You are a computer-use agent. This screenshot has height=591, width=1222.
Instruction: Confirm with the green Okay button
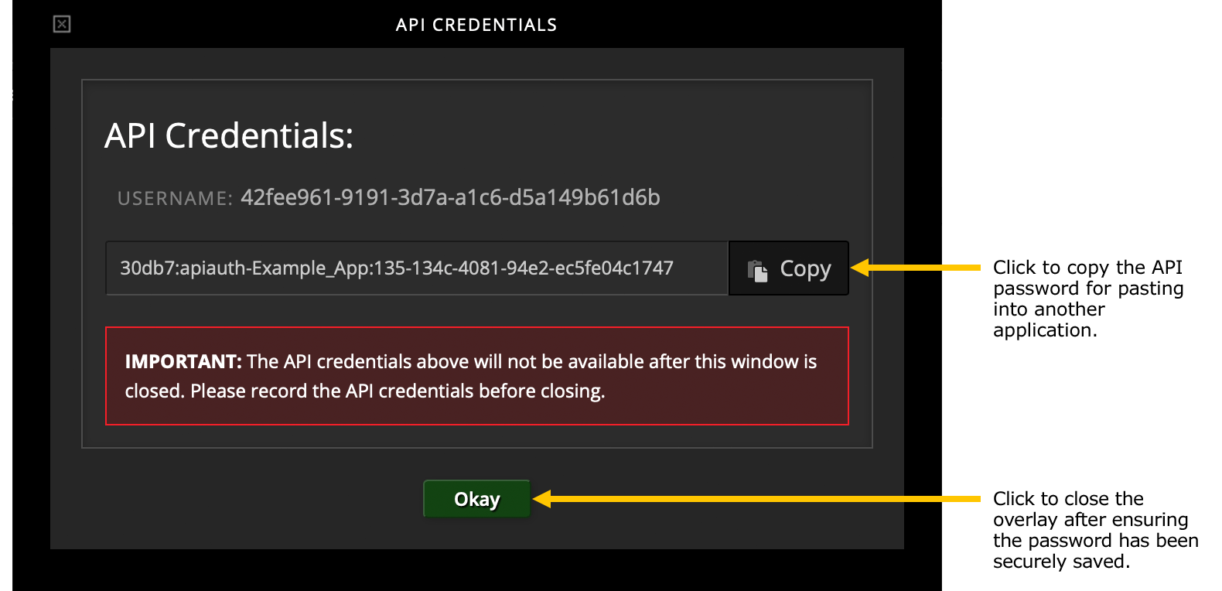tap(476, 499)
